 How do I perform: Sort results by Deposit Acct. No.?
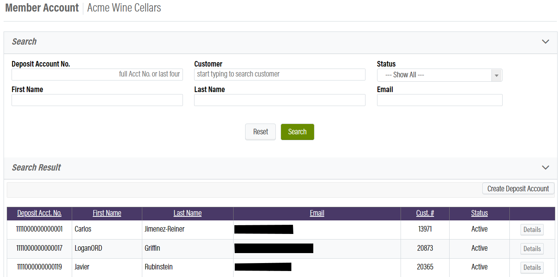pos(39,213)
